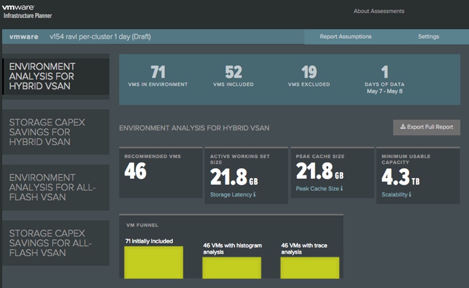469x288 pixels.
Task: Click the Environment Analysis for Hybrid VSAN section heading
Action: point(194,128)
